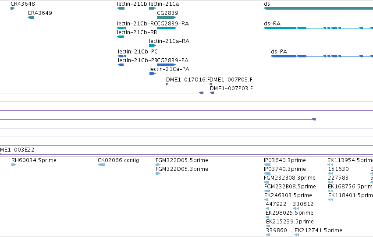Select the FGM232B08.5prime EST

pos(267,191)
